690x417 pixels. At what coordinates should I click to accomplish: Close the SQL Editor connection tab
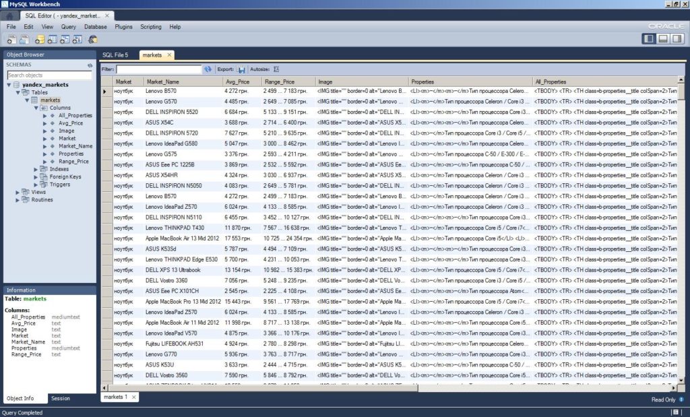click(x=107, y=15)
